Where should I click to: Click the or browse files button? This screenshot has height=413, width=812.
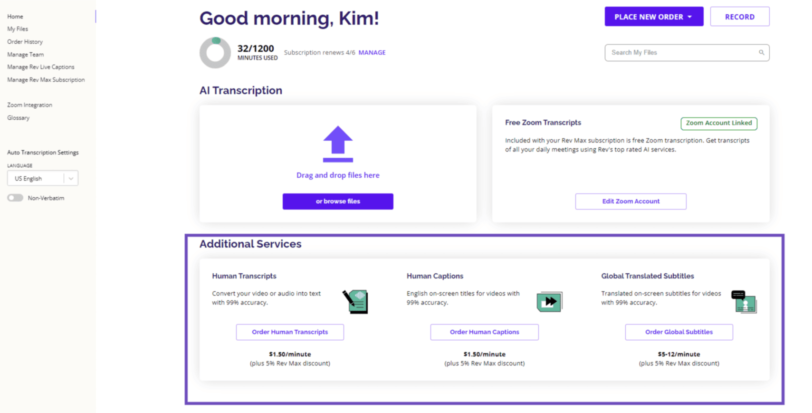coord(338,202)
